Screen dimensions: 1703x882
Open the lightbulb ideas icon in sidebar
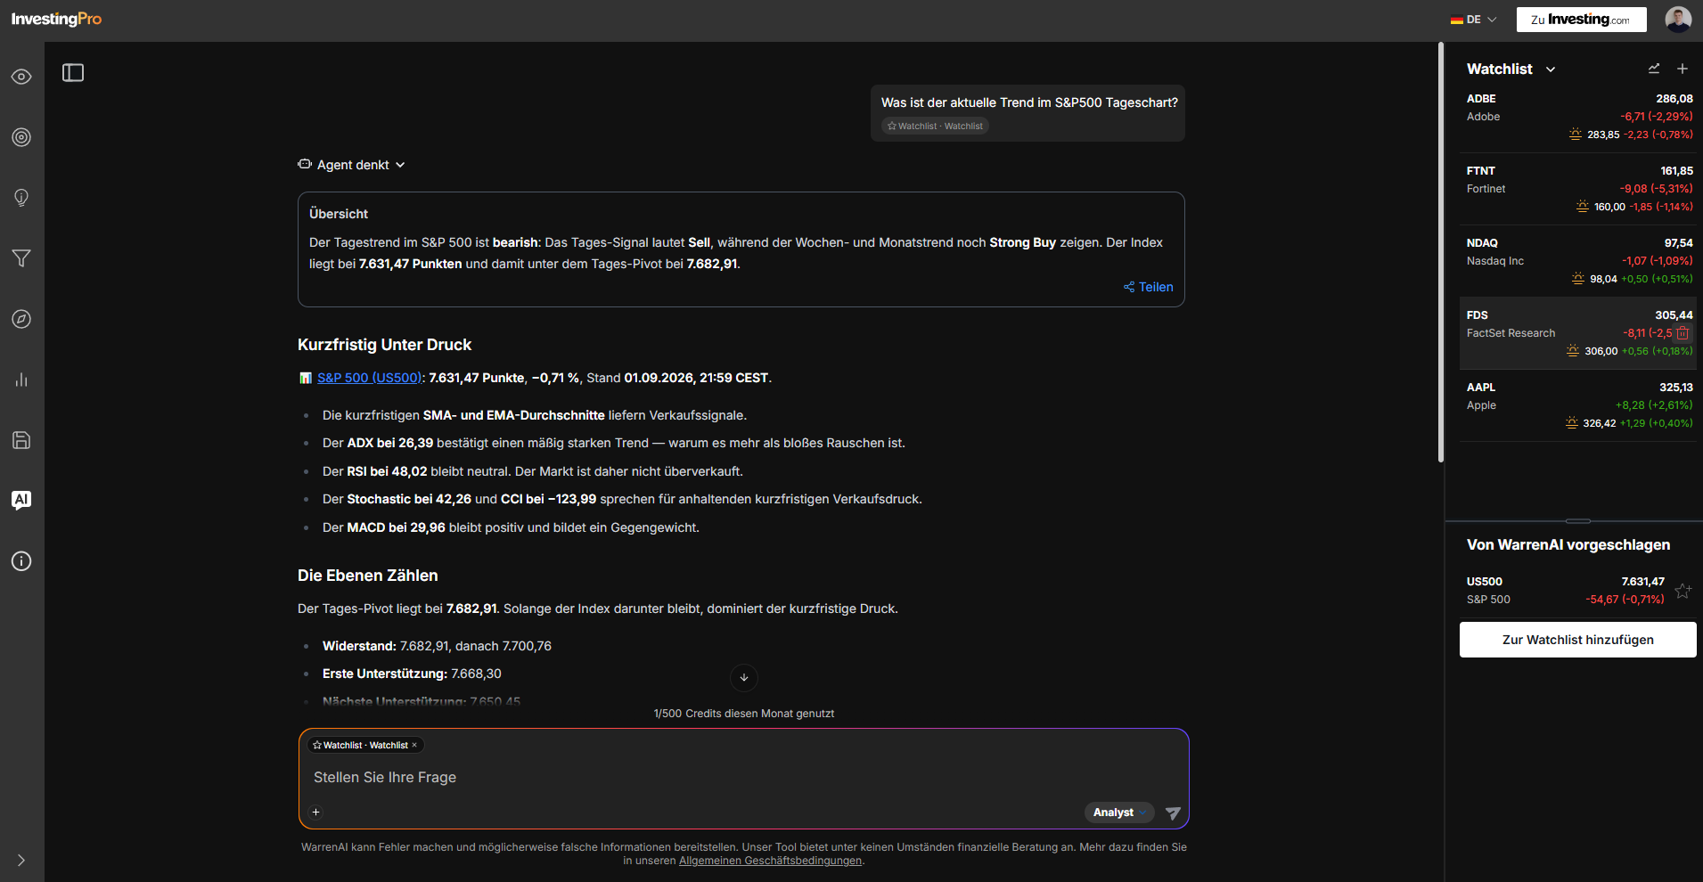tap(21, 198)
